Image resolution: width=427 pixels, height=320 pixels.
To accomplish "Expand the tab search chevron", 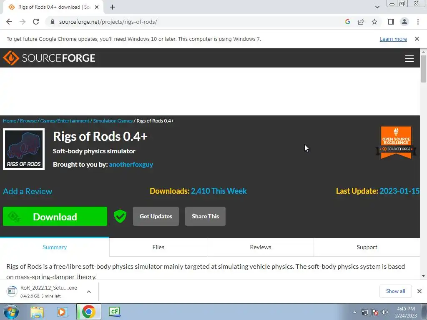I will point(377,7).
